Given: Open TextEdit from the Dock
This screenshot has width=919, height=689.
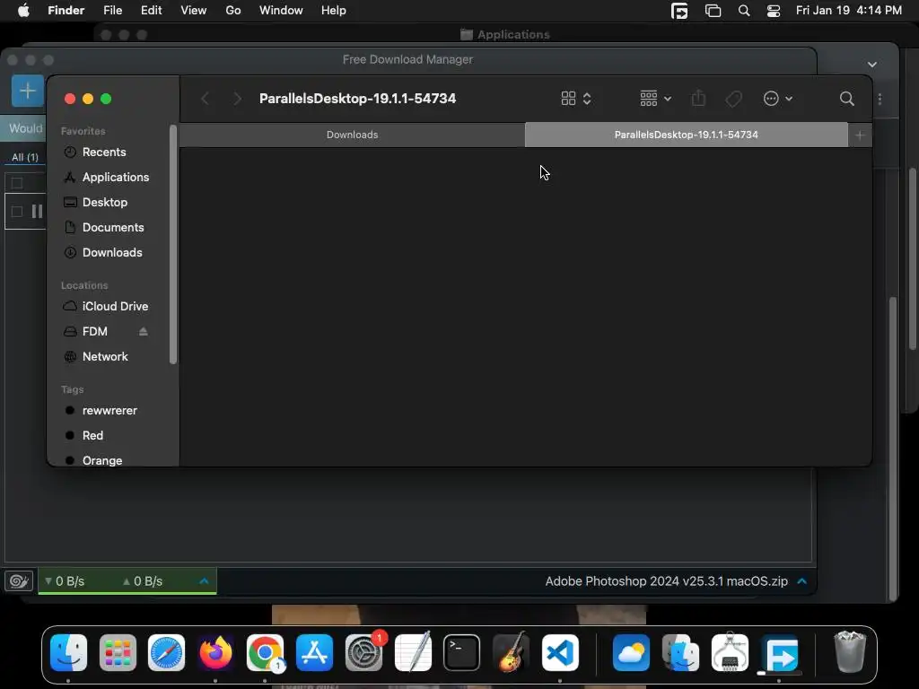Looking at the screenshot, I should [413, 653].
